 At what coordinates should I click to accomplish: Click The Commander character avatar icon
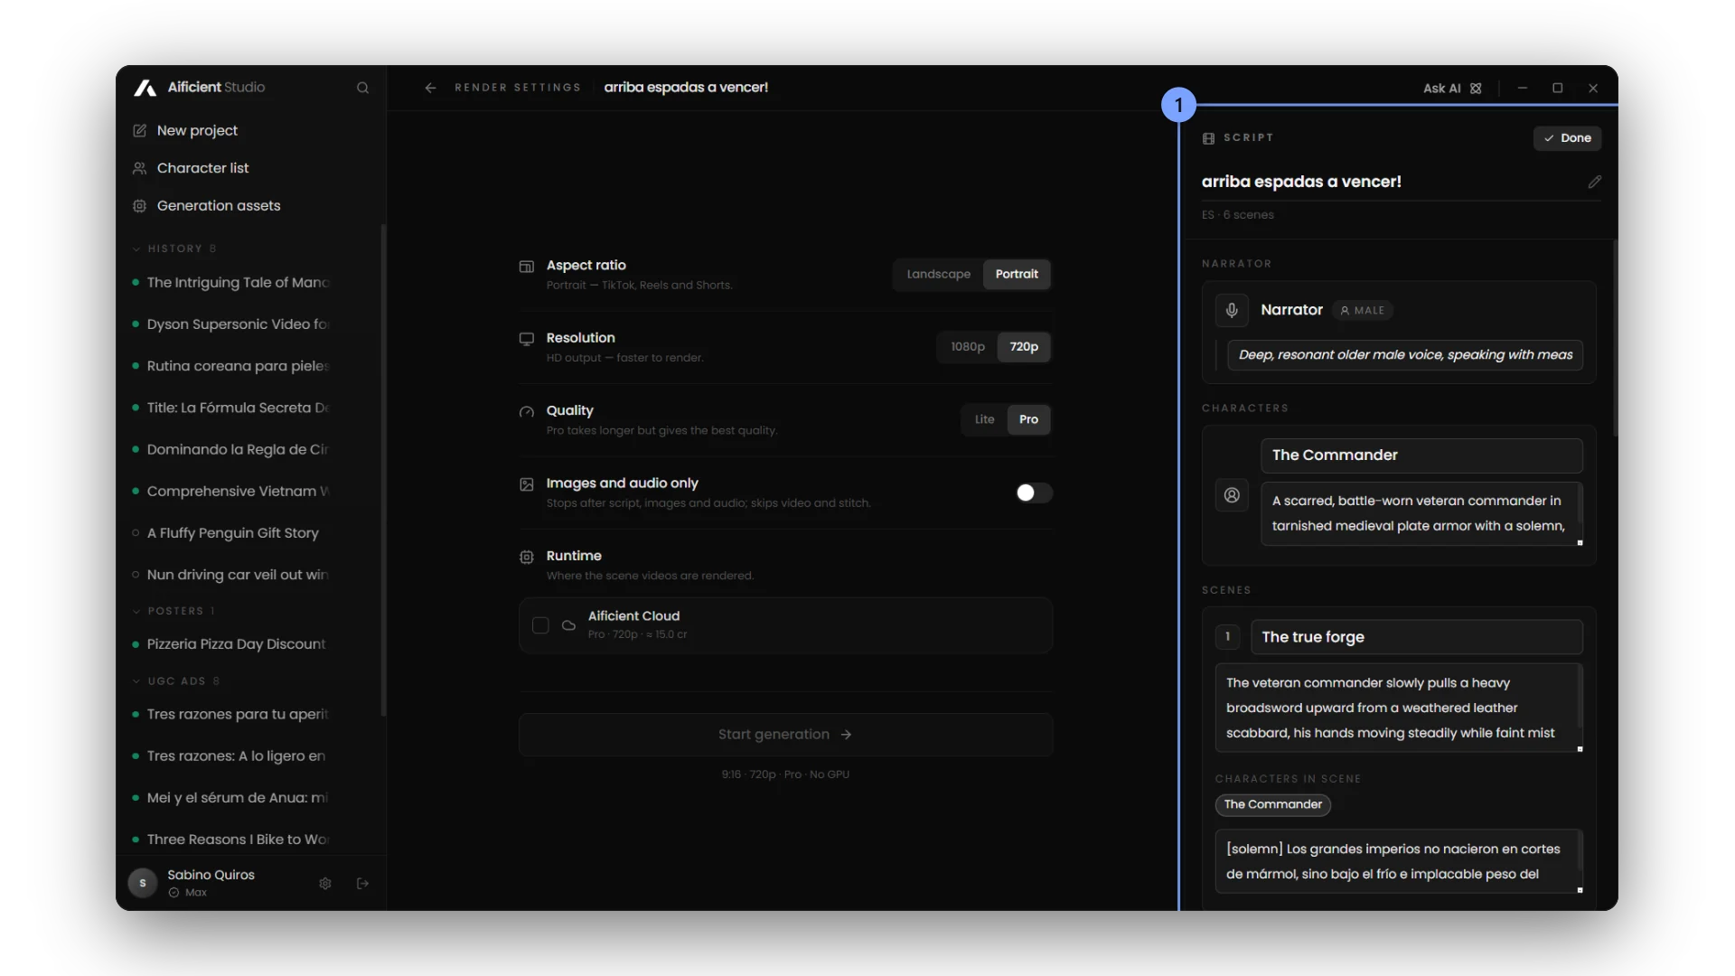(x=1232, y=495)
